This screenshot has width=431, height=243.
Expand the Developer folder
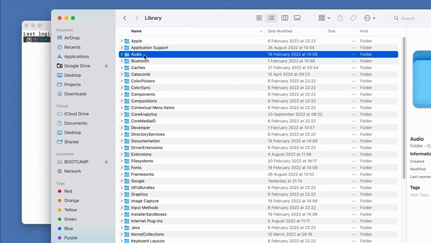(121, 128)
